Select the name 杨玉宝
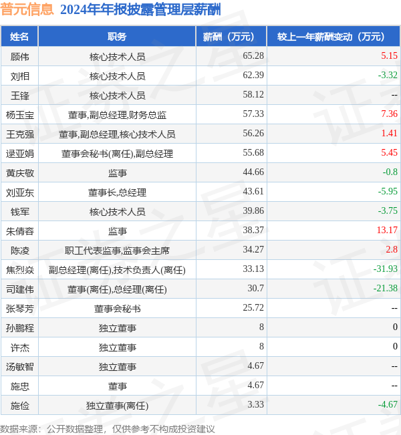Viewport: 401px width, 435px height. (x=19, y=115)
